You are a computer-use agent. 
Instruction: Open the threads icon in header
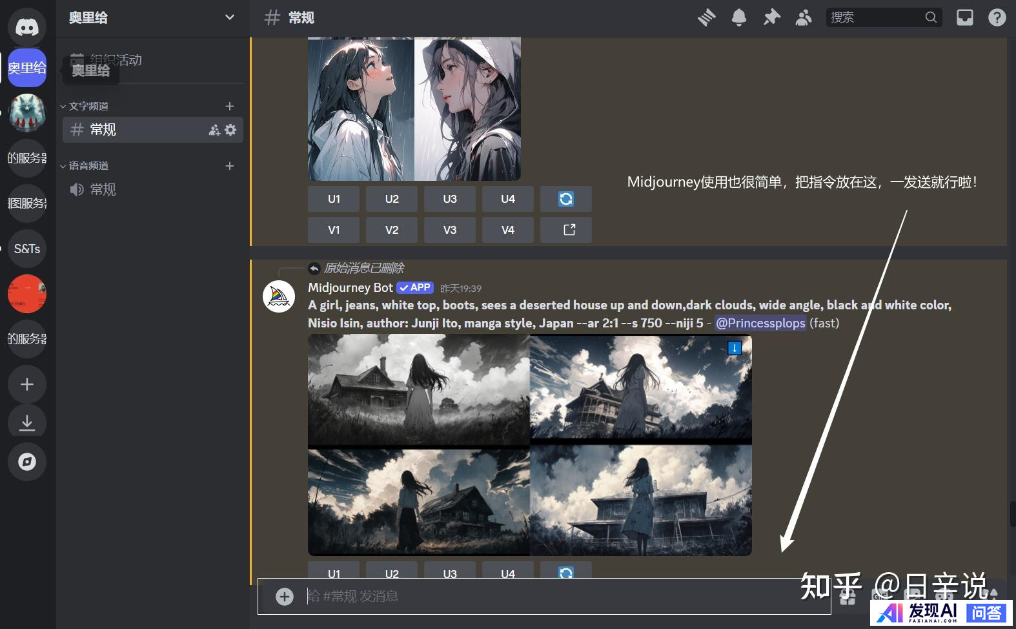pyautogui.click(x=707, y=17)
